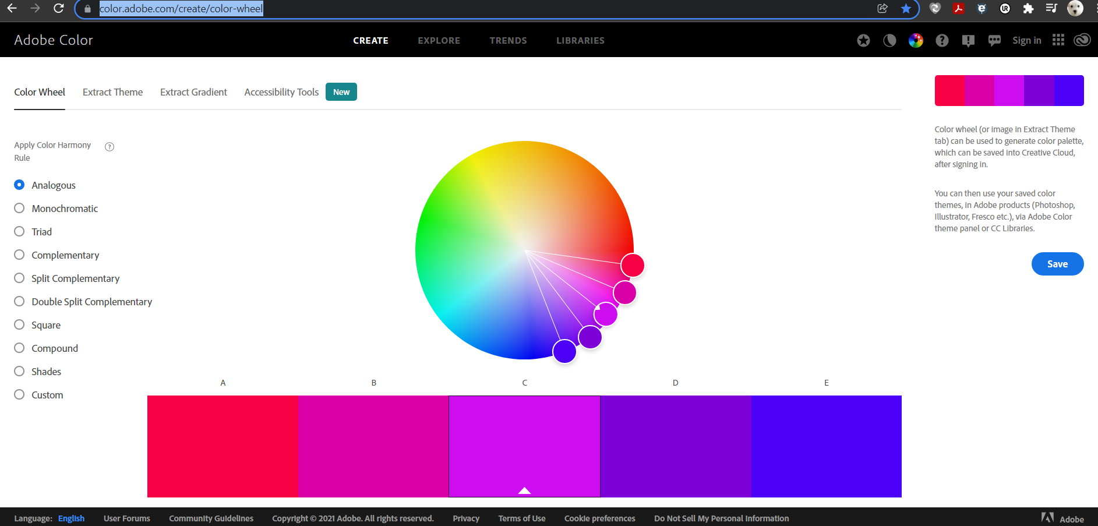The image size is (1098, 526).
Task: Change language via English link
Action: (x=71, y=518)
